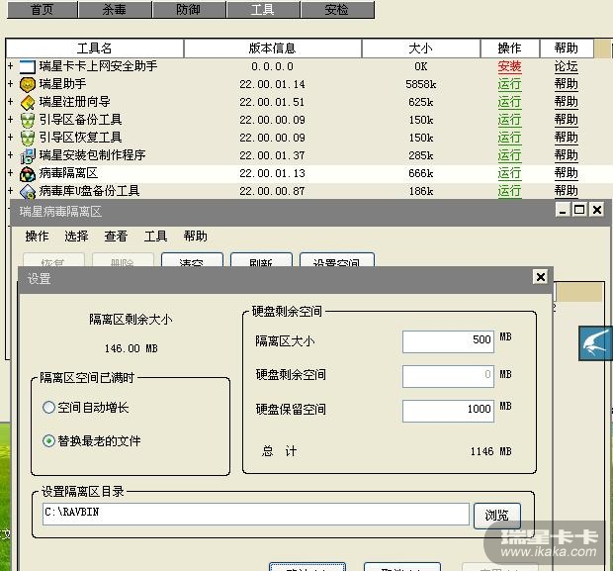
Task: Maximize the 瑞星病毒隔离区 window
Action: [579, 210]
